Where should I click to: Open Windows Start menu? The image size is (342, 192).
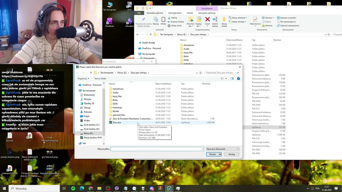coord(4,189)
